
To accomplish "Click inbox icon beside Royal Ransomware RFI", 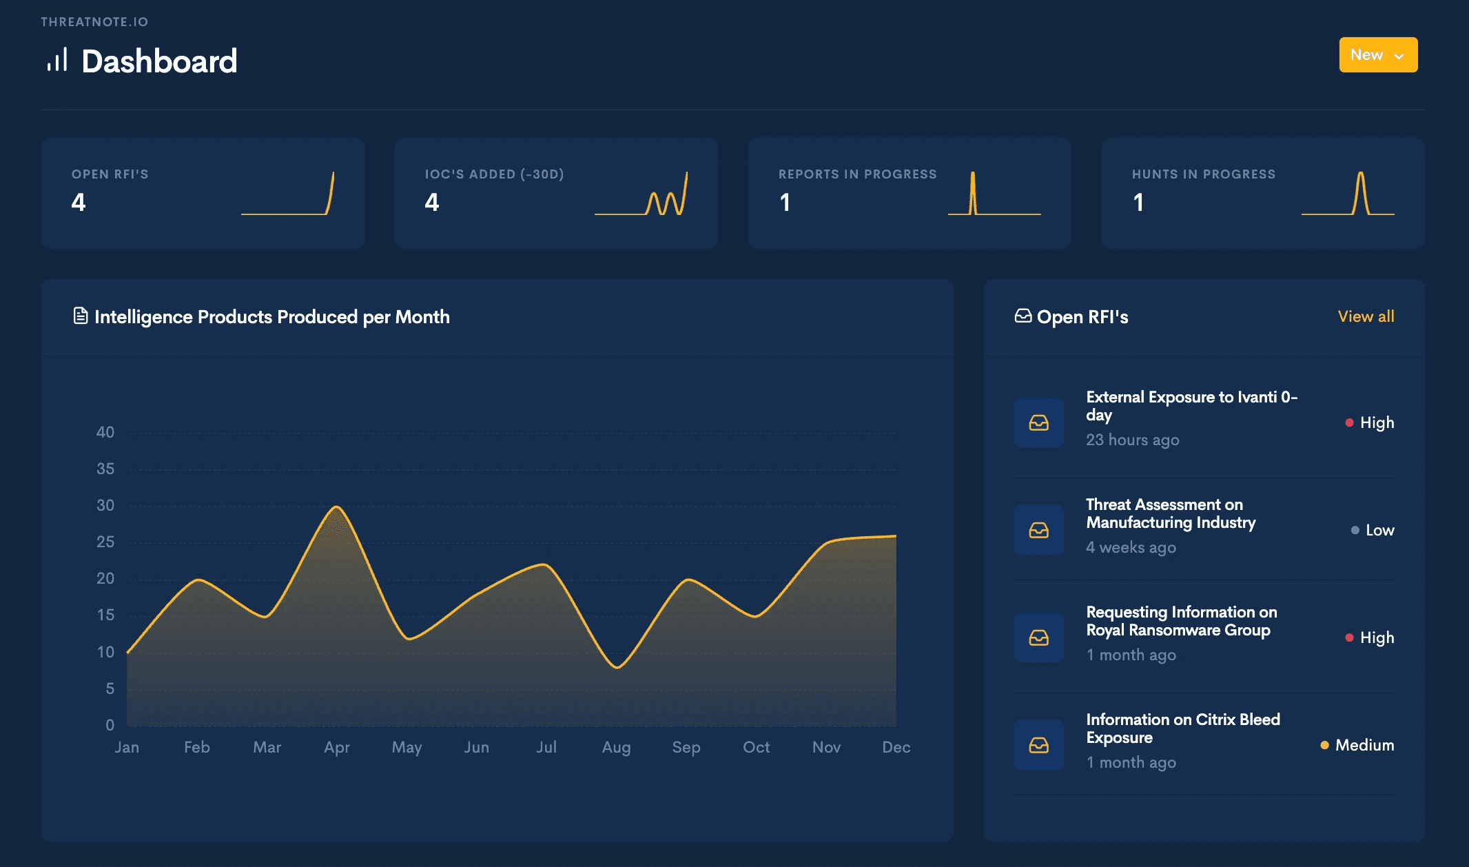I will [x=1039, y=637].
